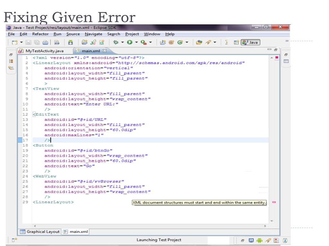Open the New wizard dropdown arrow
329x246 pixels.
pos(22,42)
